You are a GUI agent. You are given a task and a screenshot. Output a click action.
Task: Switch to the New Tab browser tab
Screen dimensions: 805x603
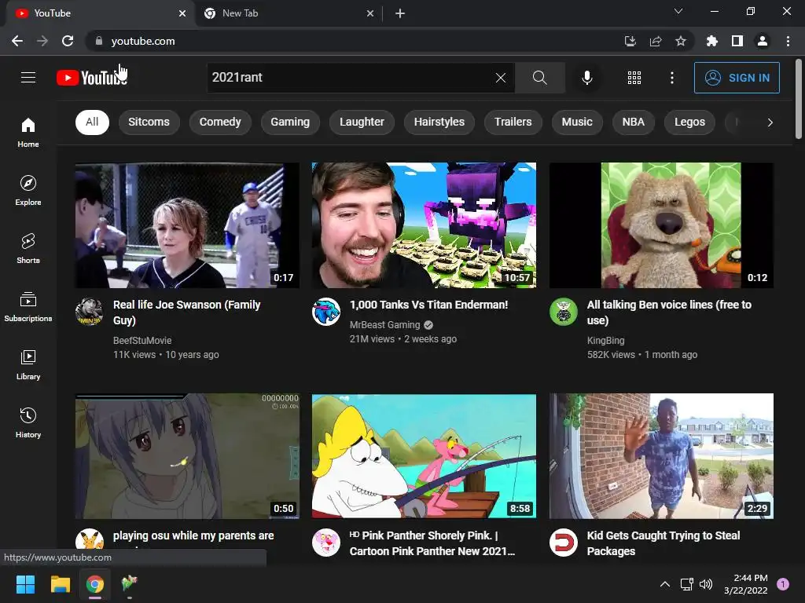(x=289, y=13)
